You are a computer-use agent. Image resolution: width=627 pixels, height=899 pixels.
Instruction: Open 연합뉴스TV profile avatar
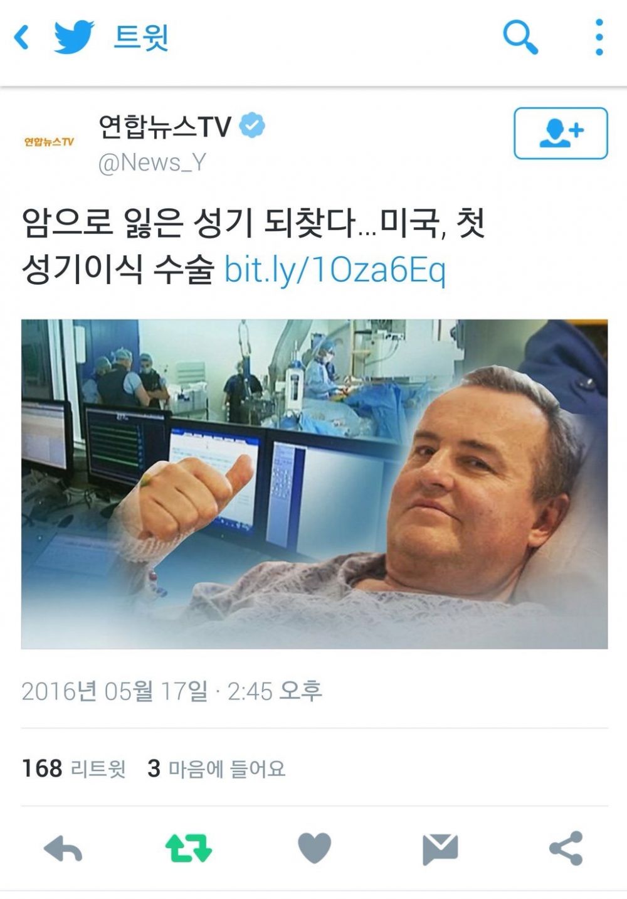[x=49, y=142]
